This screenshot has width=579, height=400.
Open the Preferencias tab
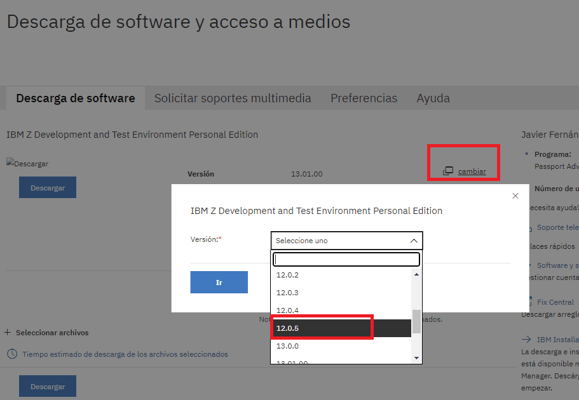point(364,98)
